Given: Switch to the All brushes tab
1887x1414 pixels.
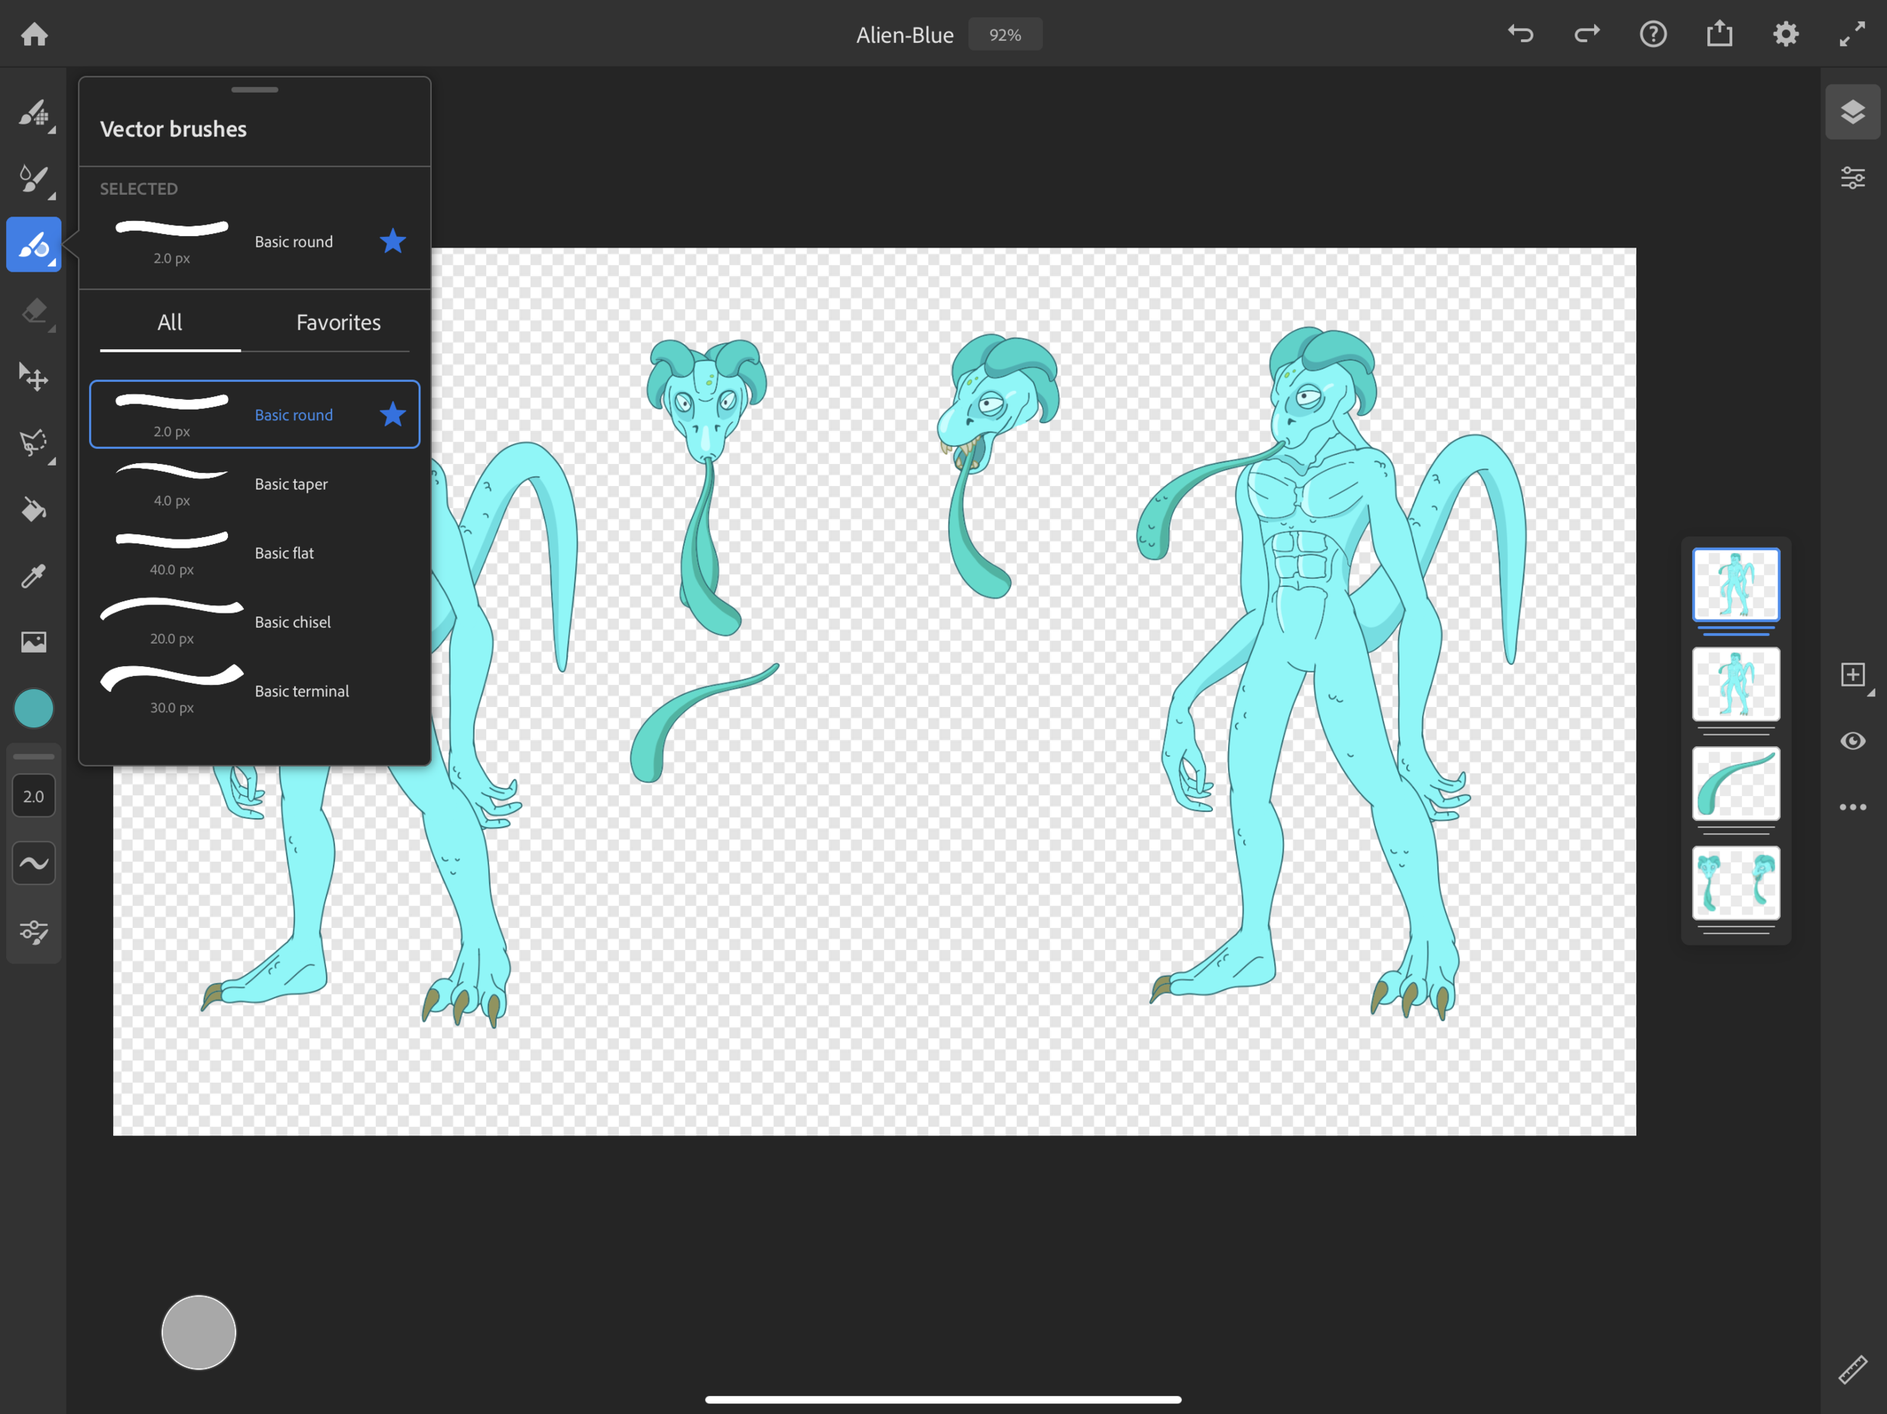Looking at the screenshot, I should (x=170, y=322).
